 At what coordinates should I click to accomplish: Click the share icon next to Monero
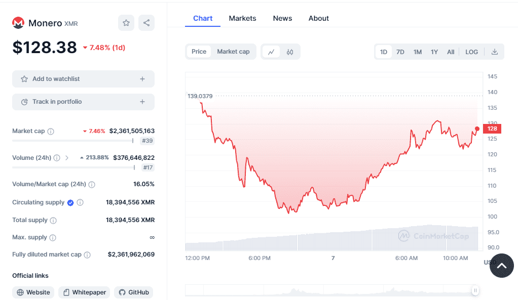(146, 23)
